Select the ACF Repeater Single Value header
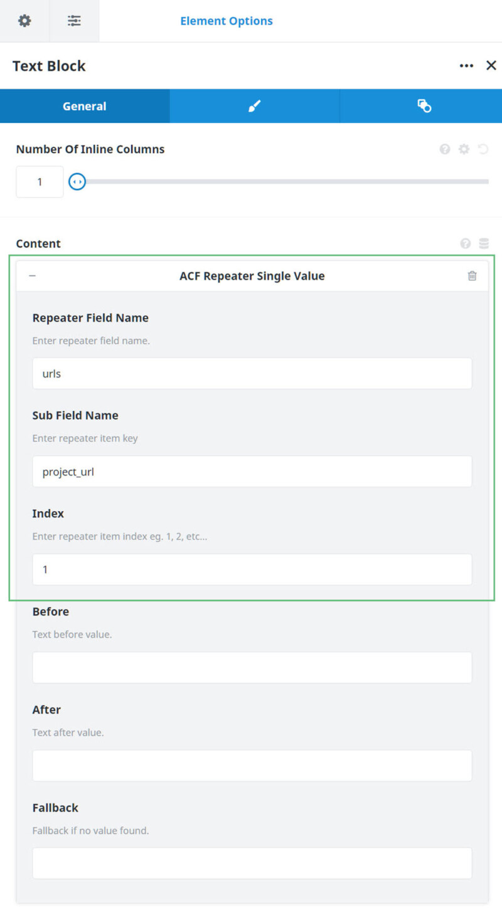 (251, 275)
